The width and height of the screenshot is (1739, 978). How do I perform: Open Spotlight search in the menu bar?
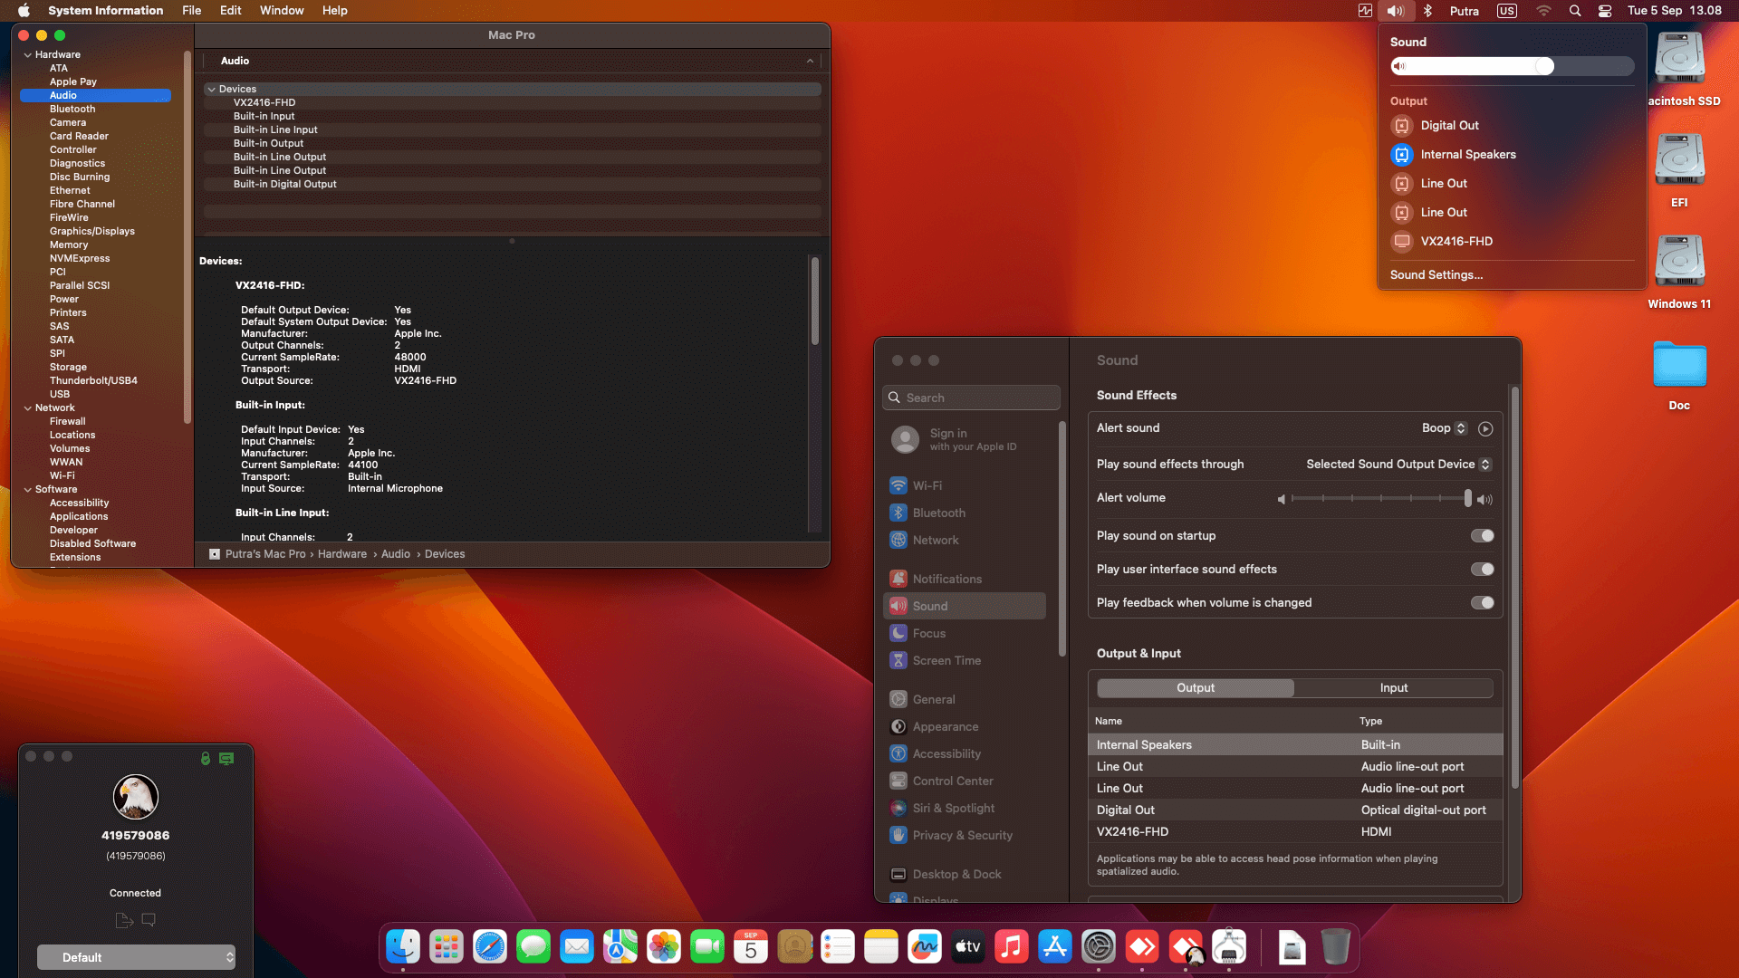pos(1575,11)
